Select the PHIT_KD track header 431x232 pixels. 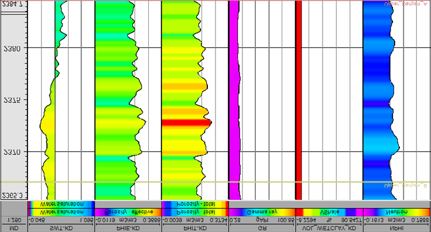[195, 228]
